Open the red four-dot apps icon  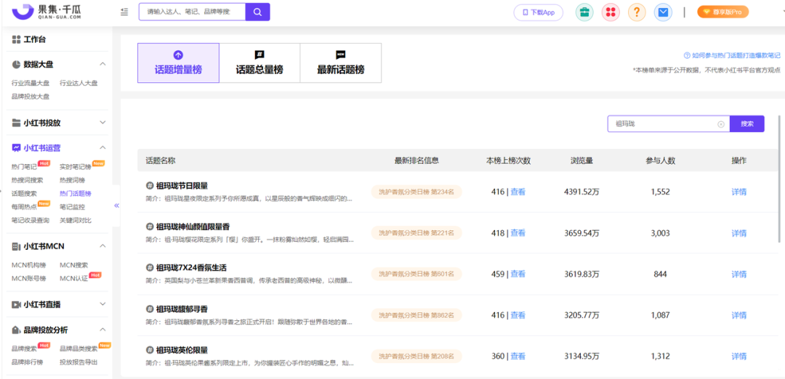coord(611,12)
